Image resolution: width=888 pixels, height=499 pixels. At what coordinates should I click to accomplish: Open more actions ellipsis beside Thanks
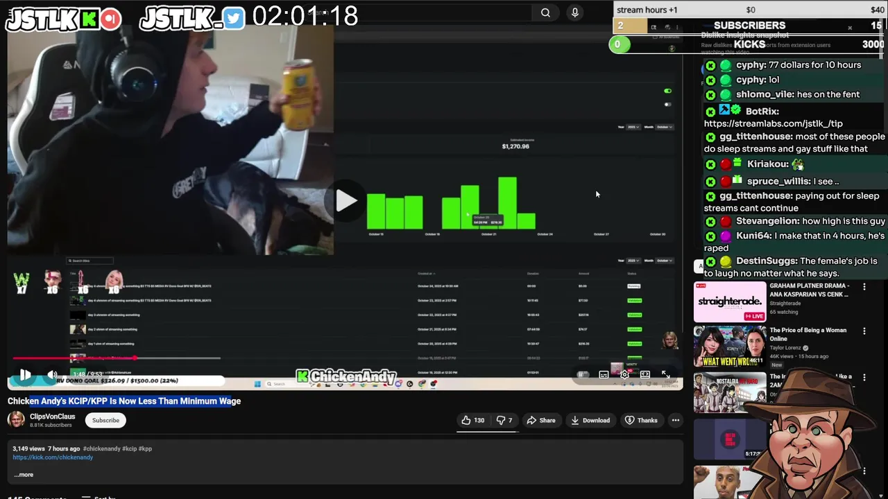[x=676, y=420]
